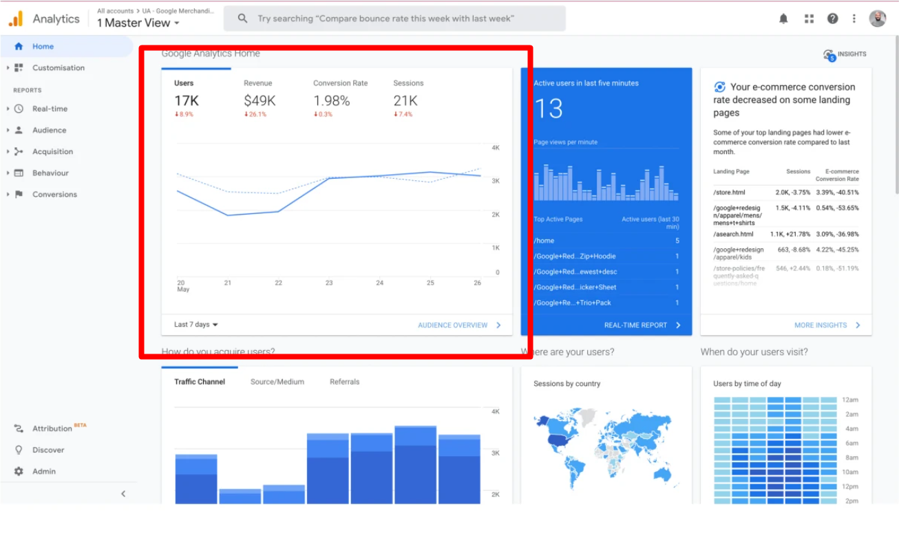The image size is (899, 540).
Task: Collapse the left sidebar with the chevron
Action: pos(123,493)
